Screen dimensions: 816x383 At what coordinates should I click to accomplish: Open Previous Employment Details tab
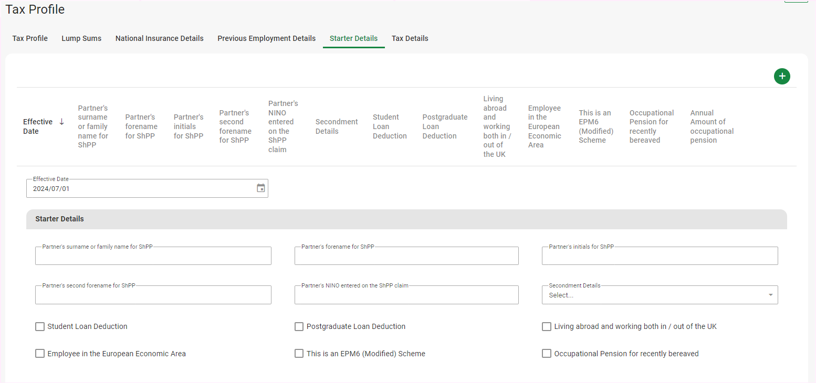pos(266,38)
